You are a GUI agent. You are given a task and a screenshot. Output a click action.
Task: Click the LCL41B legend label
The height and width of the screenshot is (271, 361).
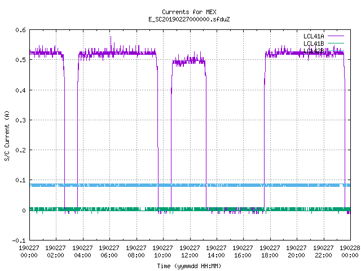(314, 43)
